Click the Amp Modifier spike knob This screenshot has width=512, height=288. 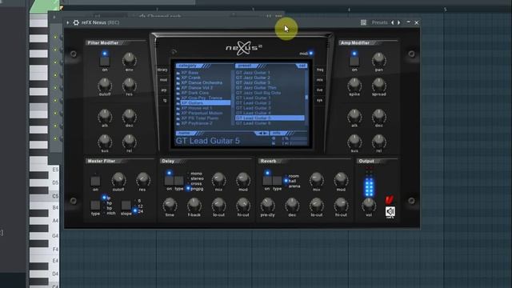coord(354,86)
